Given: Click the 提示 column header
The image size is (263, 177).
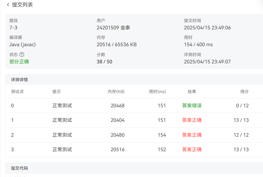Looking at the screenshot, I should pyautogui.click(x=56, y=91).
